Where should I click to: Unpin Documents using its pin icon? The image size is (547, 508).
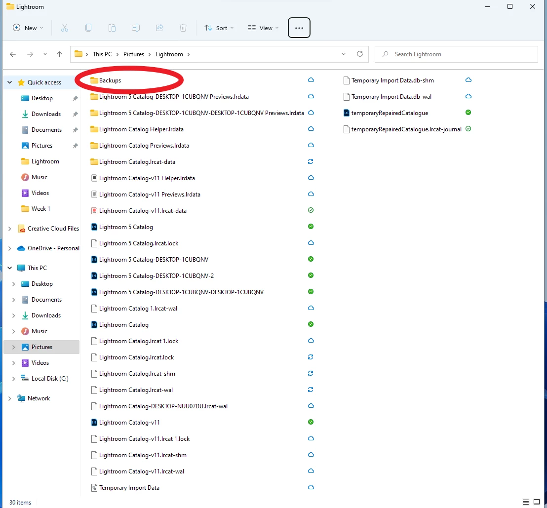tap(75, 130)
